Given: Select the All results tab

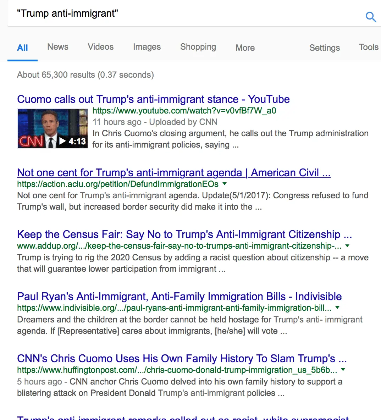Looking at the screenshot, I should 22,48.
